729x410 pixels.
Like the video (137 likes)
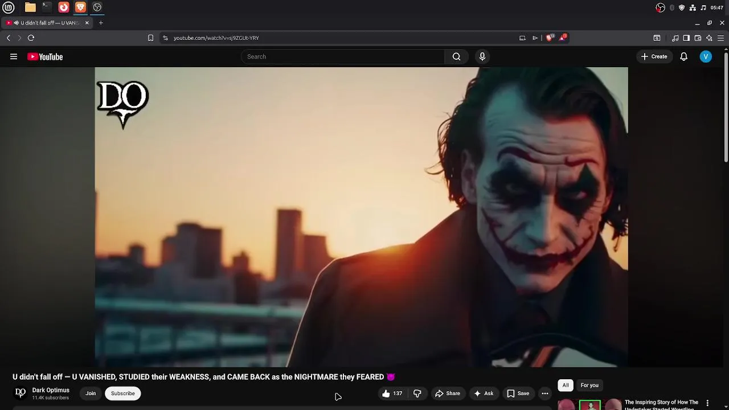tap(392, 393)
